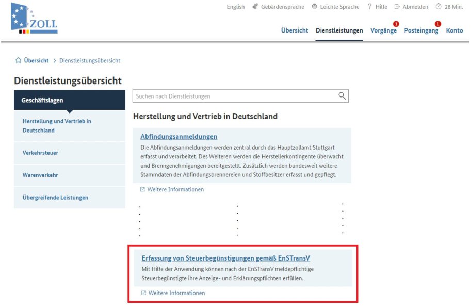Click the Leichte Sprache icon
The image size is (471, 308).
click(314, 7)
